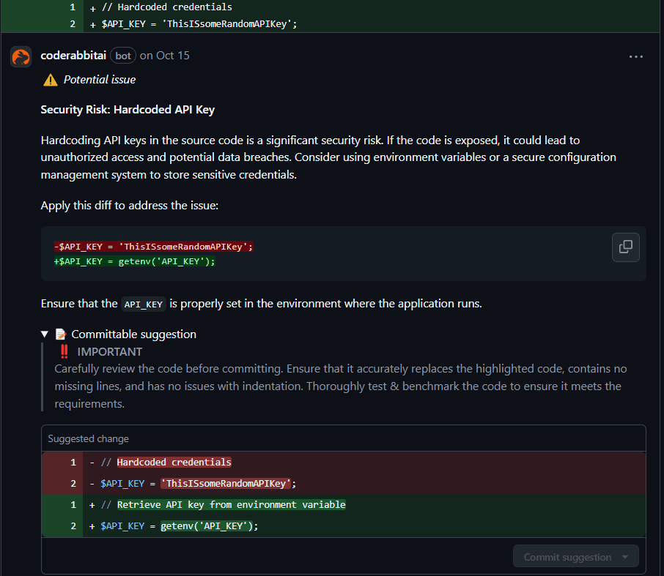
Task: Collapse the Committable suggestion disclosure triangle
Action: tap(45, 334)
